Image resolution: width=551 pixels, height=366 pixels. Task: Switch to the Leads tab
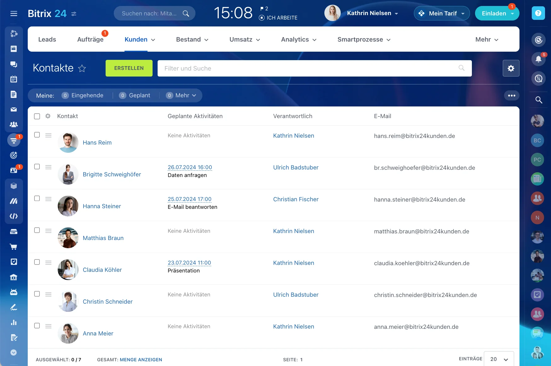coord(47,39)
